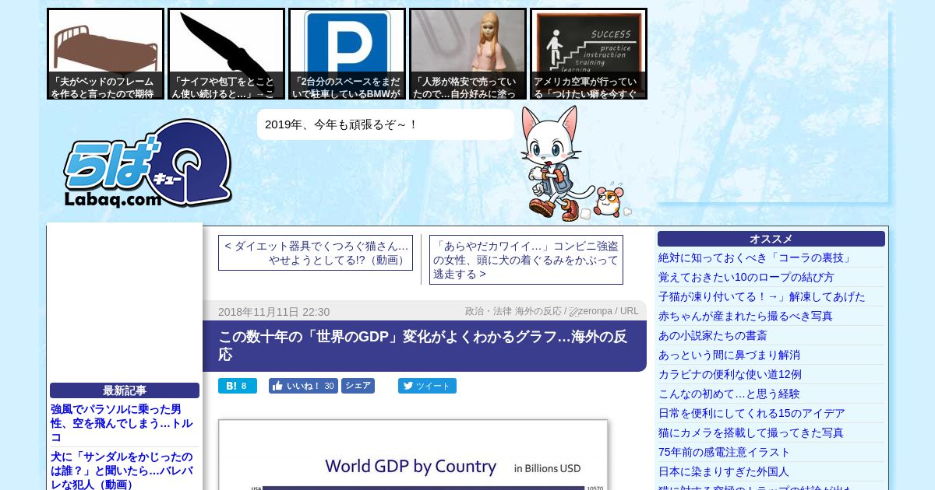Click the Facebook シェア button
This screenshot has height=490, width=935.
pyautogui.click(x=358, y=386)
